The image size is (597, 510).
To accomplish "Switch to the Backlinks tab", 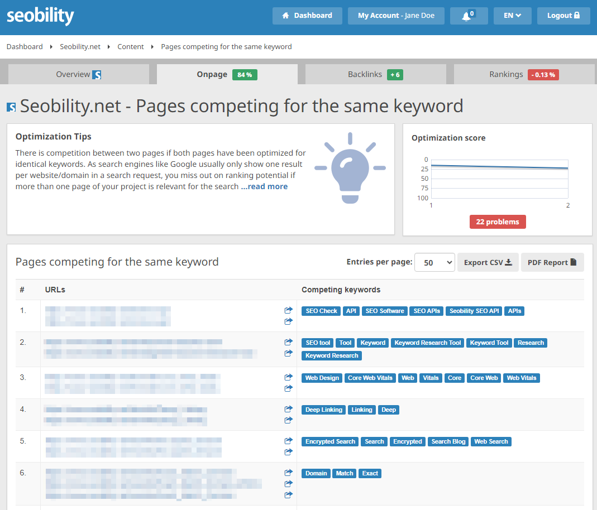I will point(376,73).
